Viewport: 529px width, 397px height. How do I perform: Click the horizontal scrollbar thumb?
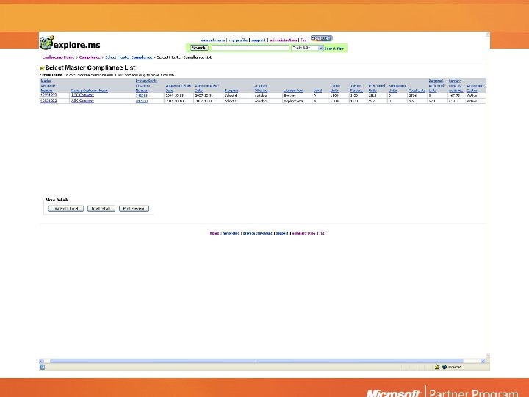(256, 361)
